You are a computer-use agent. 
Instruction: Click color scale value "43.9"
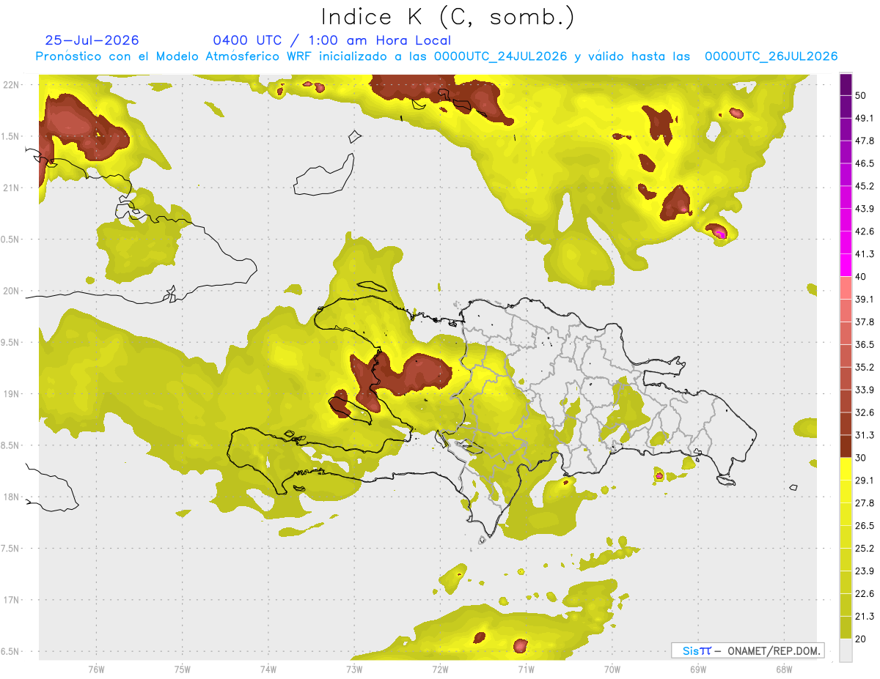(865, 209)
